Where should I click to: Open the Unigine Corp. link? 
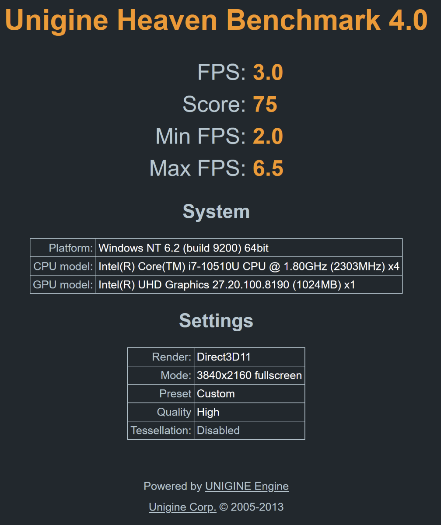point(182,507)
